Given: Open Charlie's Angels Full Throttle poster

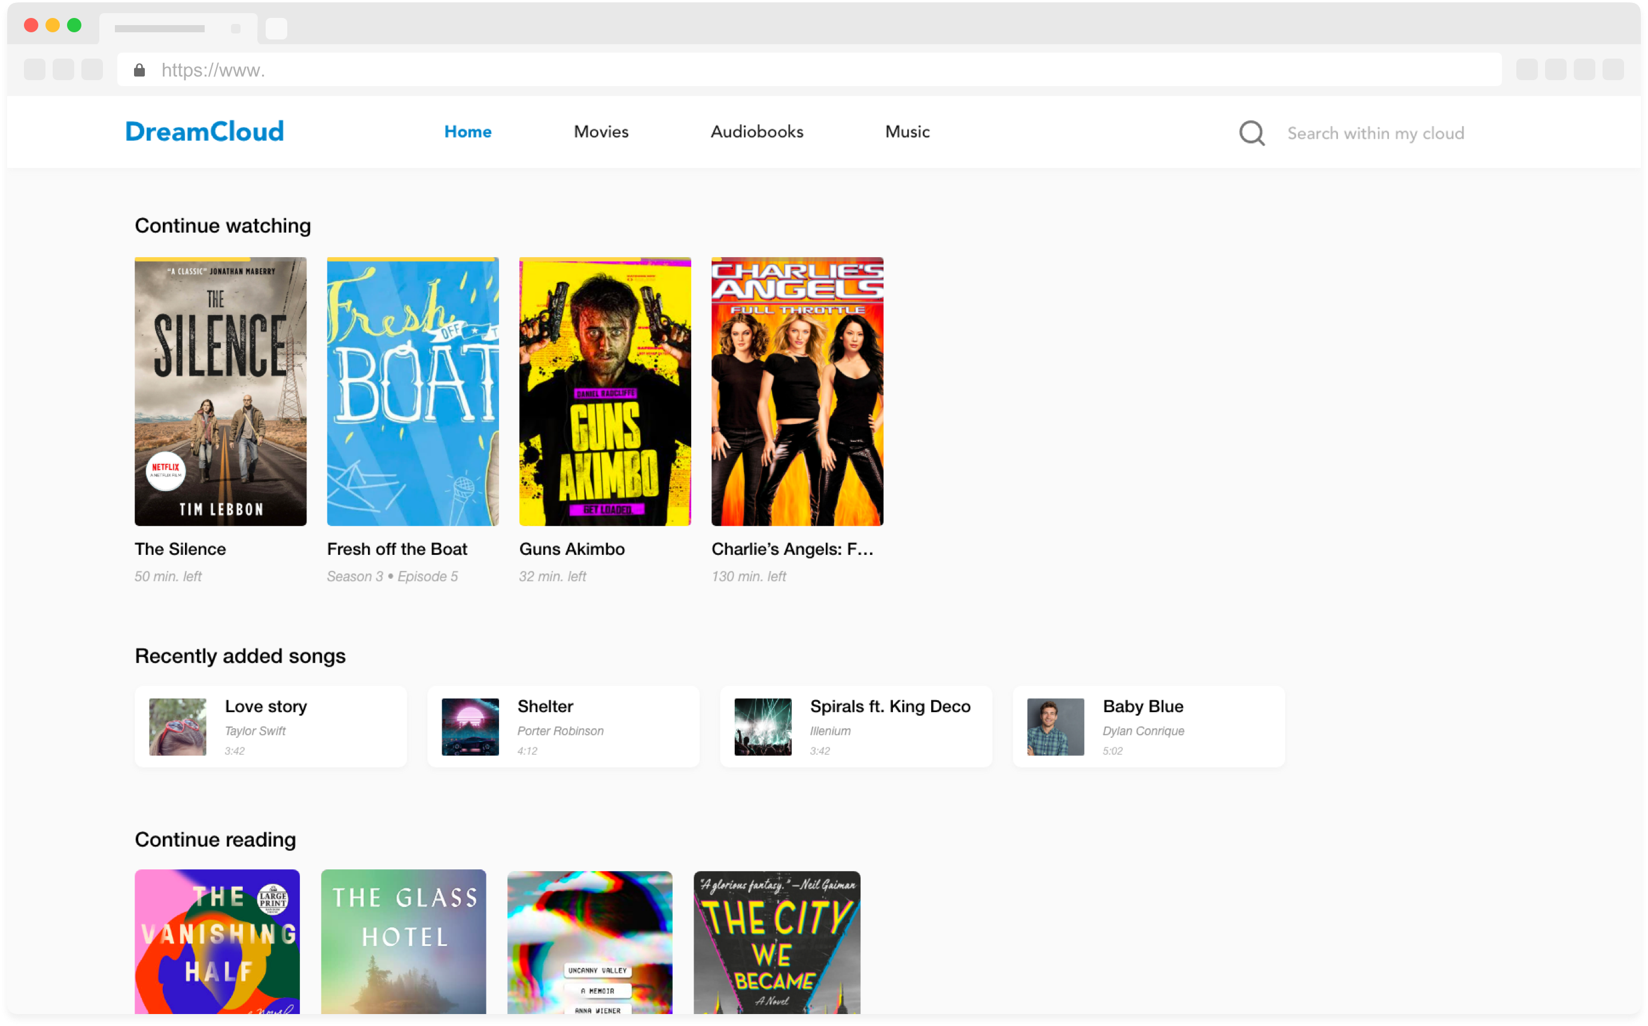Looking at the screenshot, I should pyautogui.click(x=797, y=392).
